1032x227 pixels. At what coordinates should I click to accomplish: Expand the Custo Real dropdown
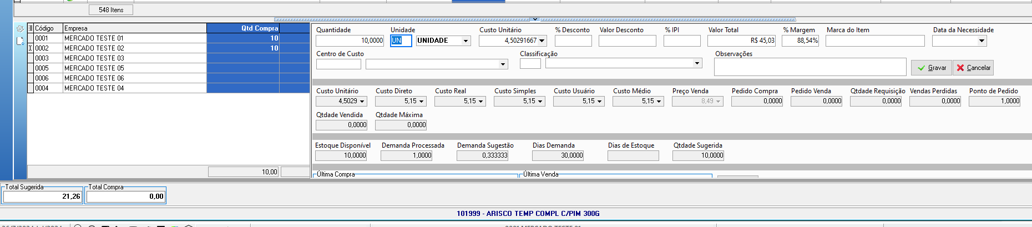pos(481,101)
